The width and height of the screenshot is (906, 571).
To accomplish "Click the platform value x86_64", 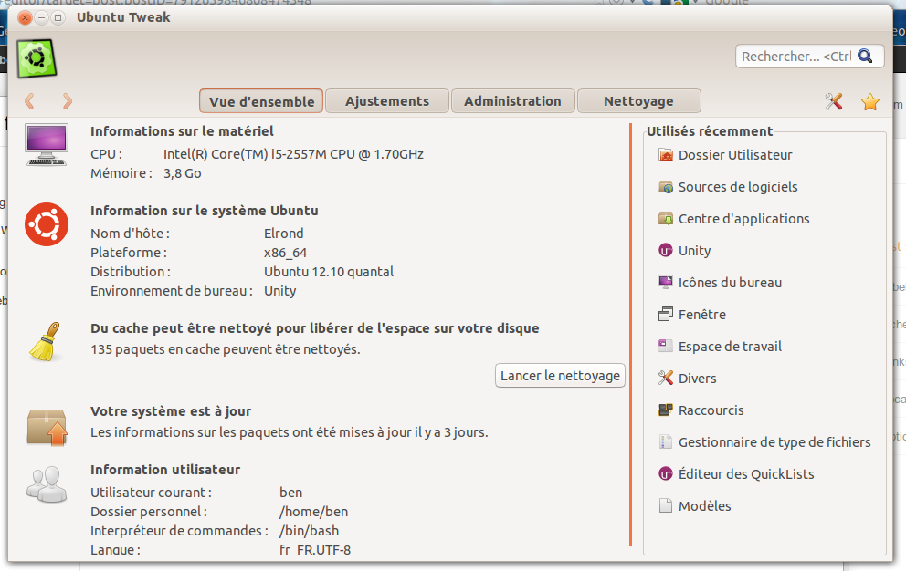I will click(286, 253).
